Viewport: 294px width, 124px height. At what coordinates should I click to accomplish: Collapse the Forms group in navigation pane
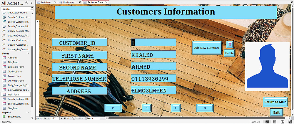(x=28, y=53)
